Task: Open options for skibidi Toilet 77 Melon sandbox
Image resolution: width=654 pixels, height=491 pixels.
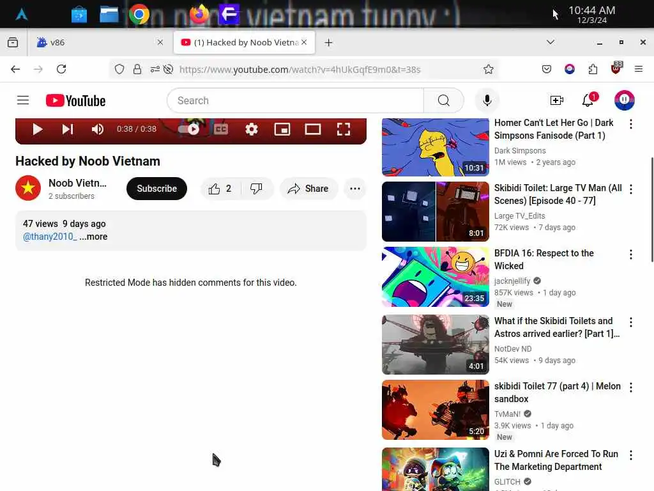Action: point(630,387)
